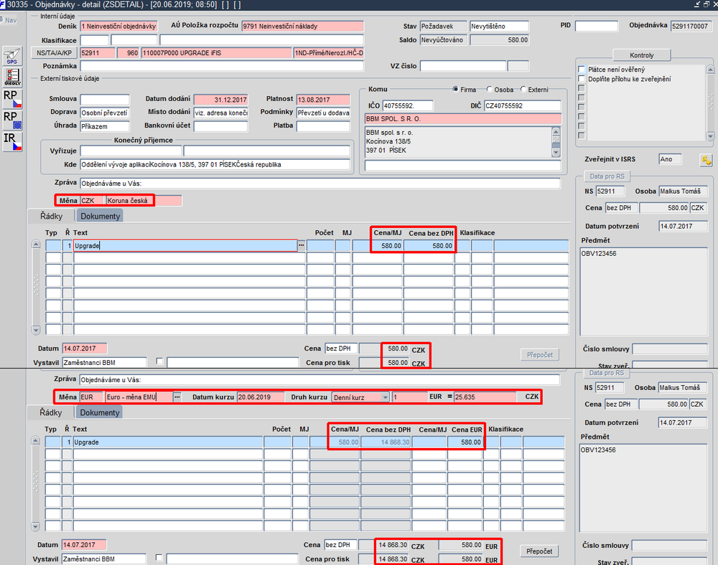Open the ellipsis lookup next to Euro - měna EMU
Image resolution: width=718 pixels, height=565 pixels.
tap(177, 397)
